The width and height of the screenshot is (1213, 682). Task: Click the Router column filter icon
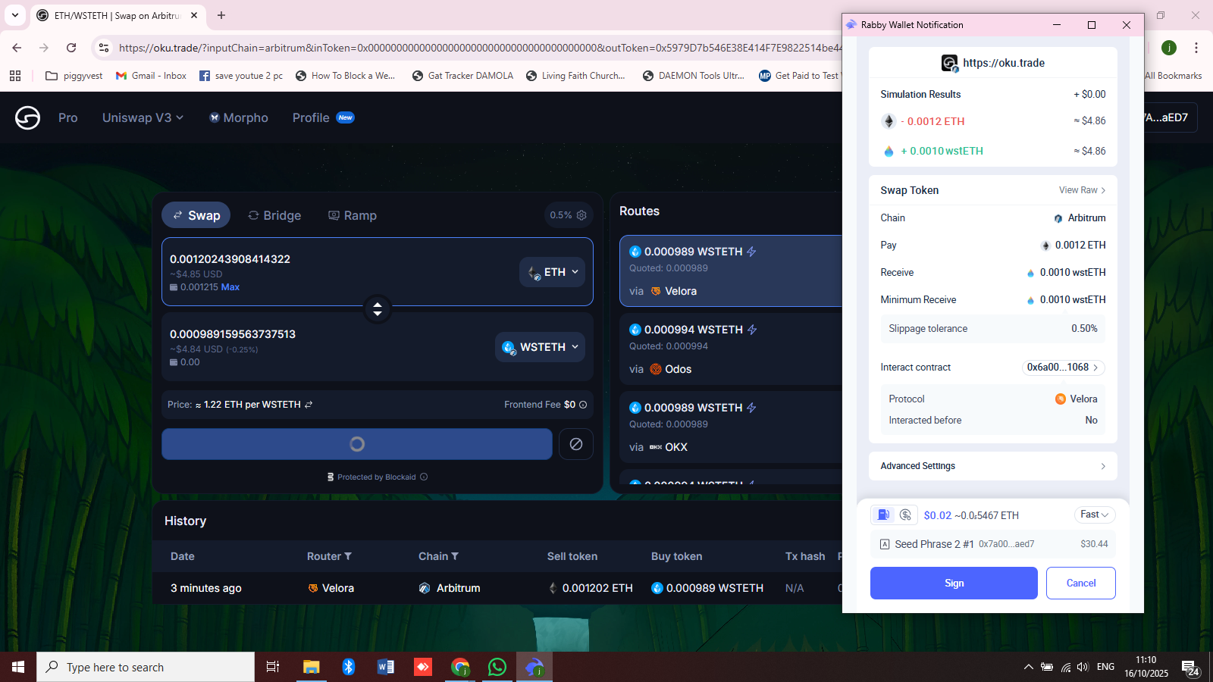click(x=348, y=556)
